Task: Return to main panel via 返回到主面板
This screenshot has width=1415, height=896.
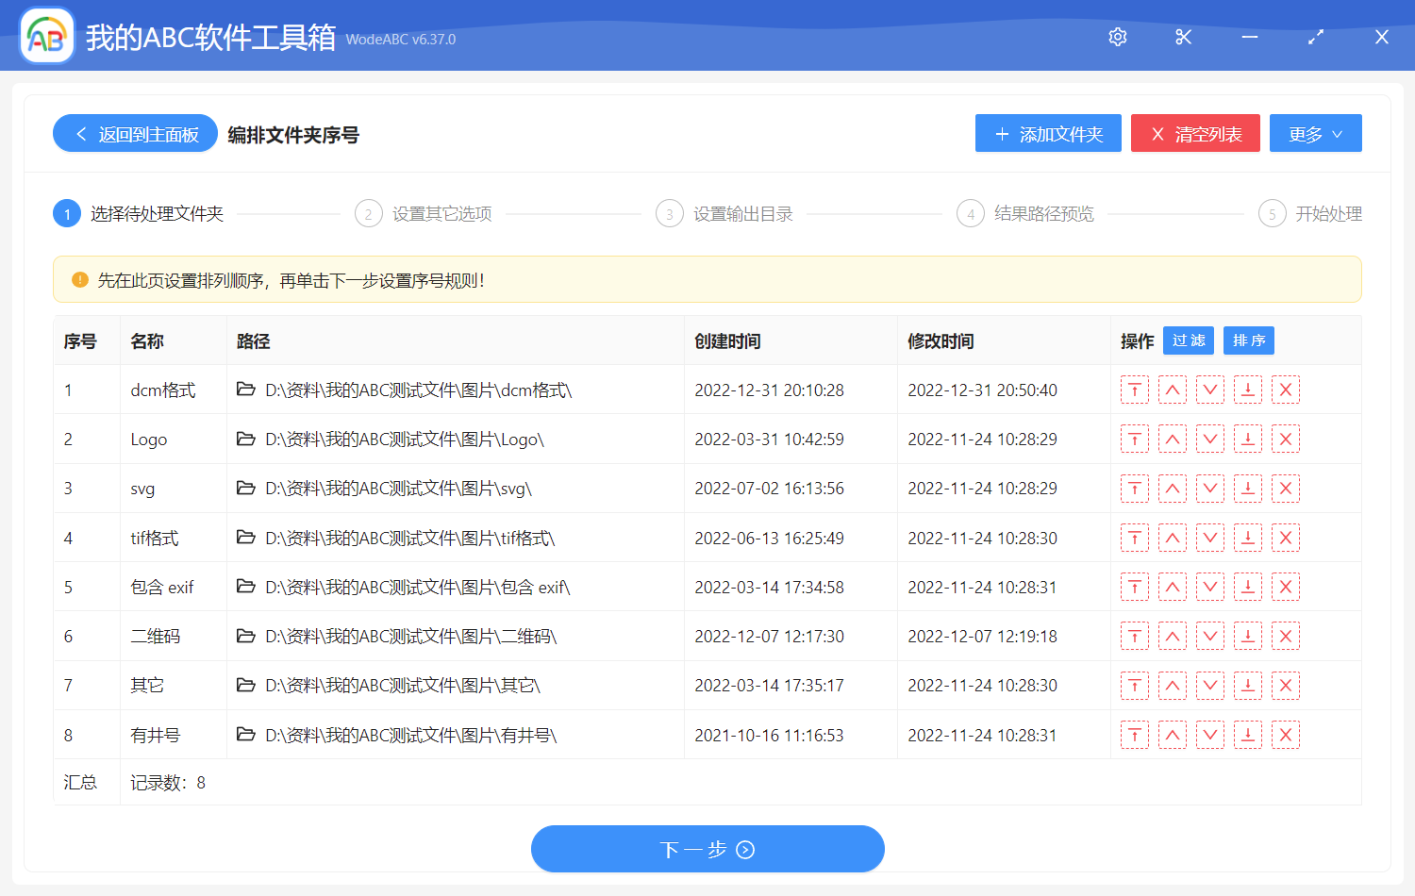Action: (136, 134)
